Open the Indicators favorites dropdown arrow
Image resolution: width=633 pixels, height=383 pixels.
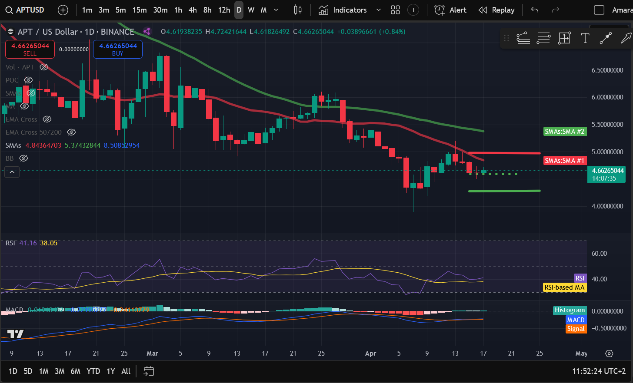(x=378, y=10)
